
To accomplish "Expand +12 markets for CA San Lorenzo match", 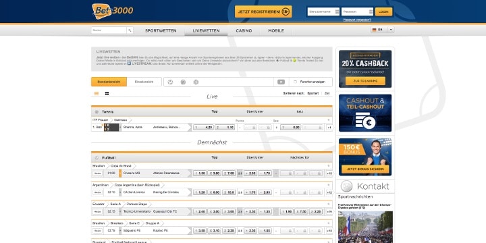I will click(x=329, y=192).
